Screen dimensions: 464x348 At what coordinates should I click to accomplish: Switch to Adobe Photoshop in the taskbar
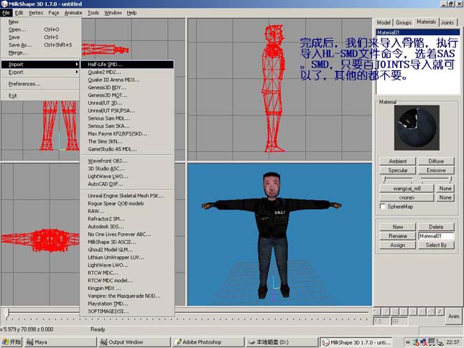pos(208,342)
